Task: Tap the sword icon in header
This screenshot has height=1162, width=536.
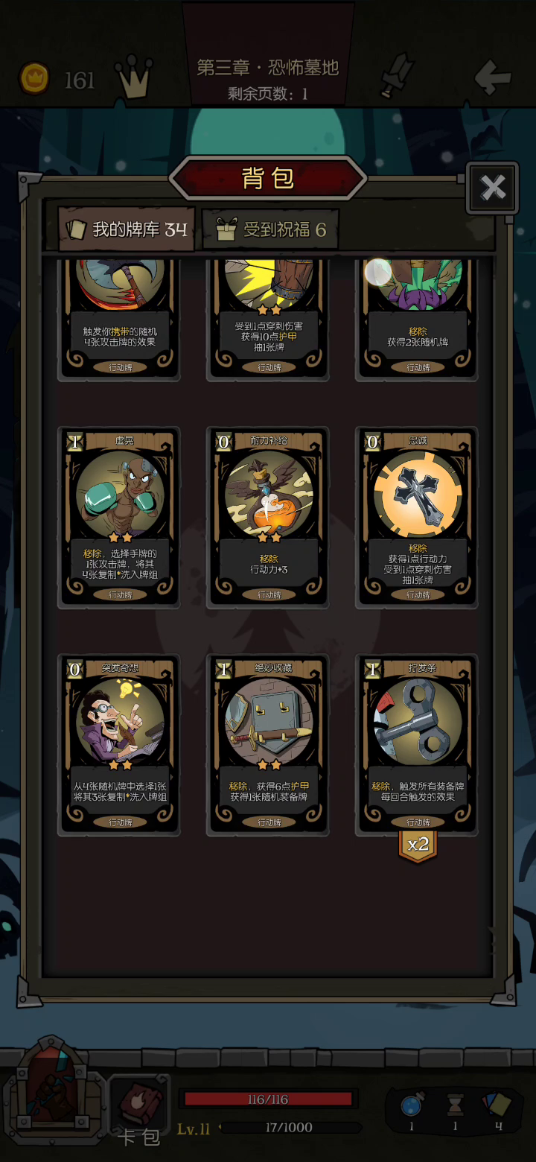Action: 396,74
